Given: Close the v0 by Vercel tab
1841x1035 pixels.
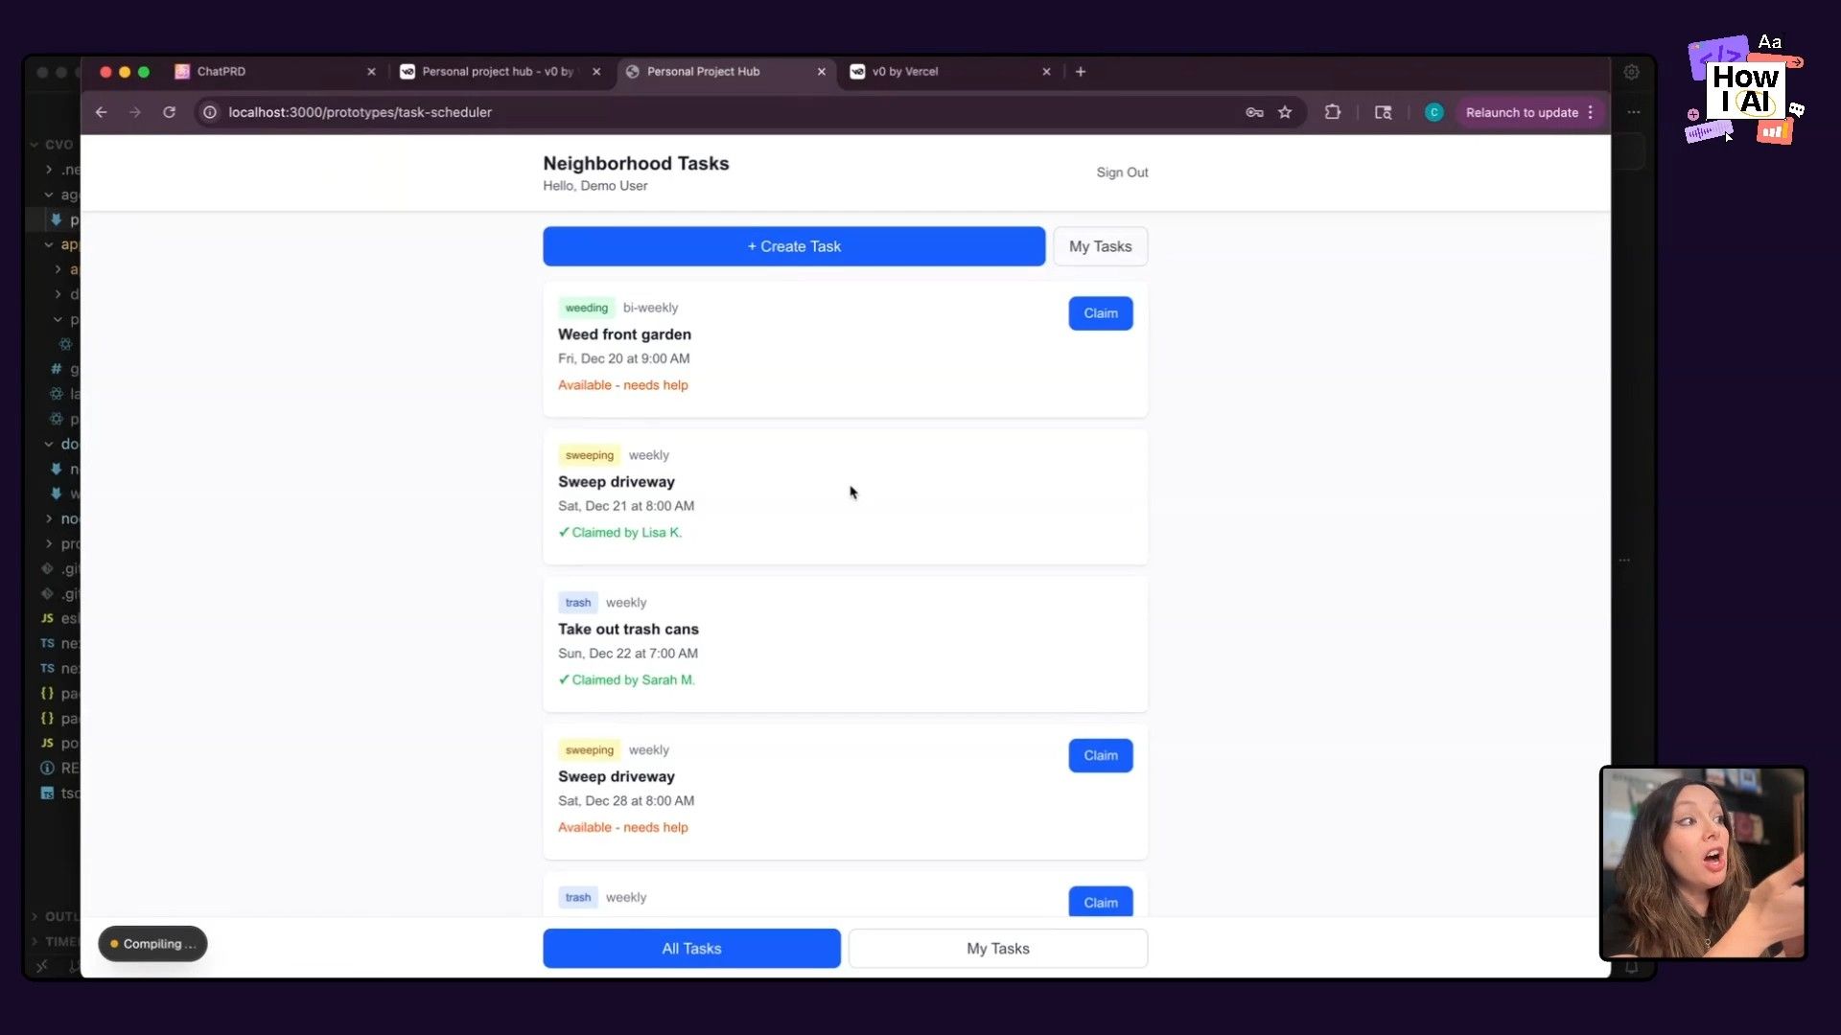Looking at the screenshot, I should pyautogui.click(x=1046, y=72).
